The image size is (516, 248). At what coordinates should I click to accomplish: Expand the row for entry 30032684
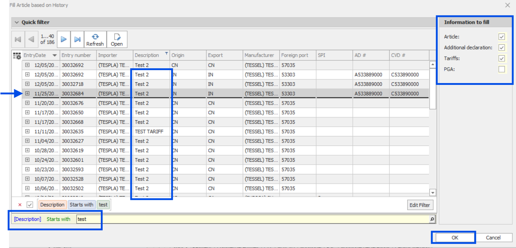coord(27,93)
